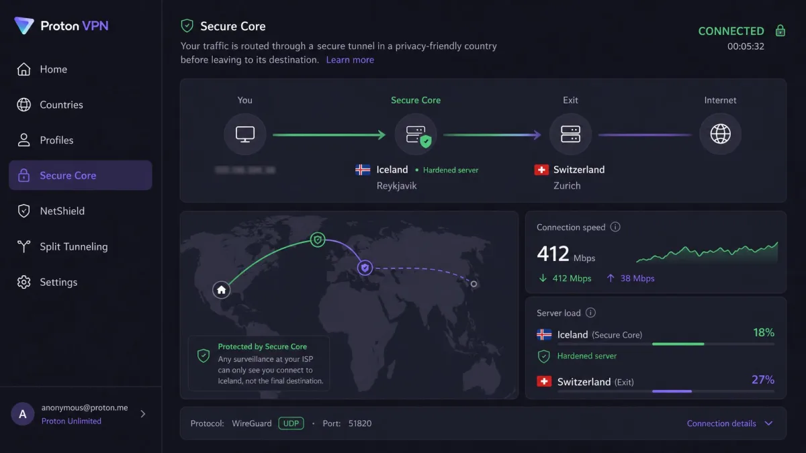Expand Connection details

tap(729, 423)
